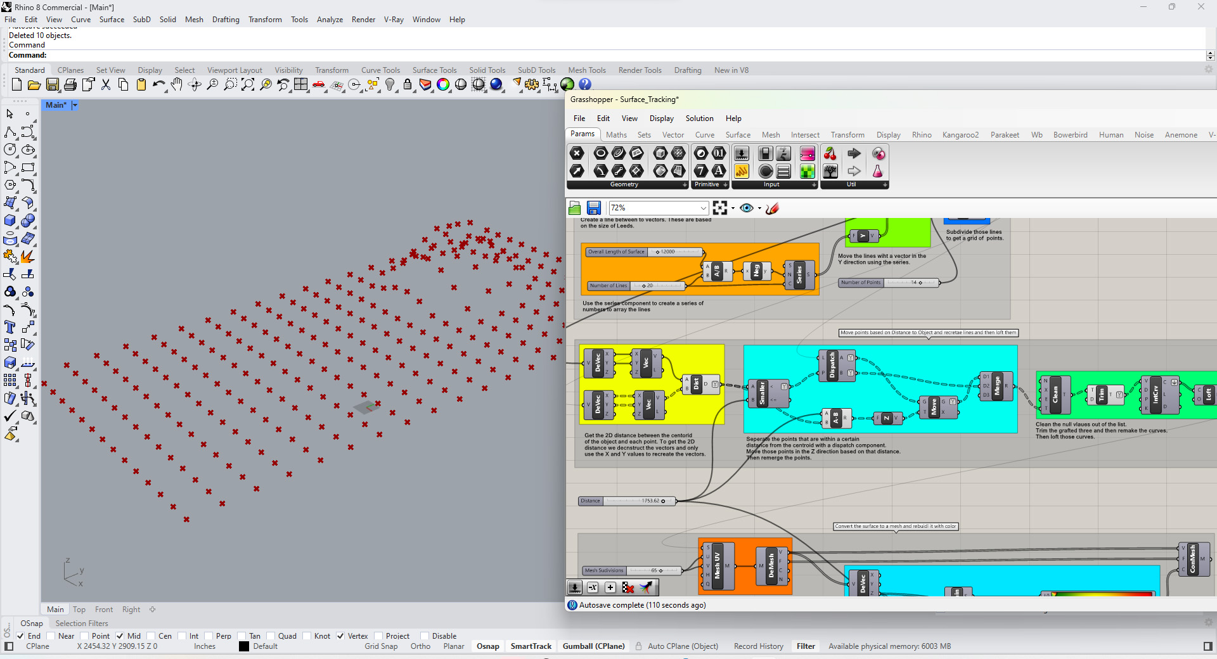Switch to the Kangaroo2 component tab
Viewport: 1217px width, 659px height.
(x=960, y=135)
